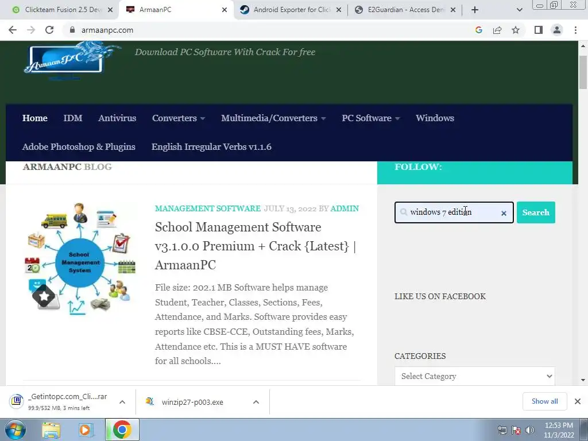The height and width of the screenshot is (441, 588).
Task: Close the Android Exporter tab
Action: pos(339,10)
